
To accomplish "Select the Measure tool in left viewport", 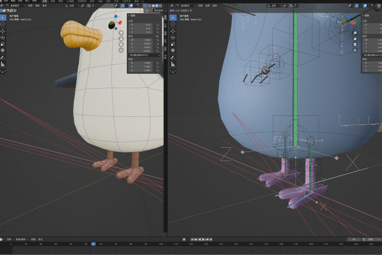I will click(x=3, y=64).
